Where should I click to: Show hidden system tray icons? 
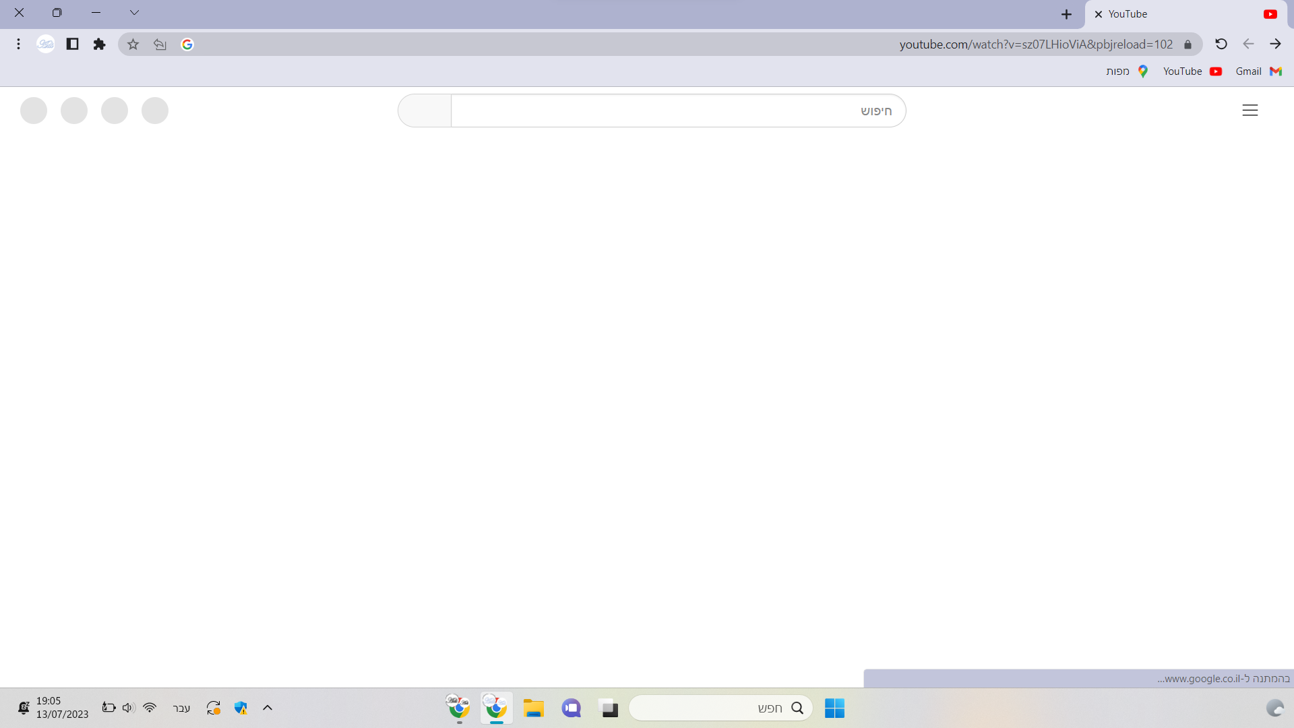point(268,708)
